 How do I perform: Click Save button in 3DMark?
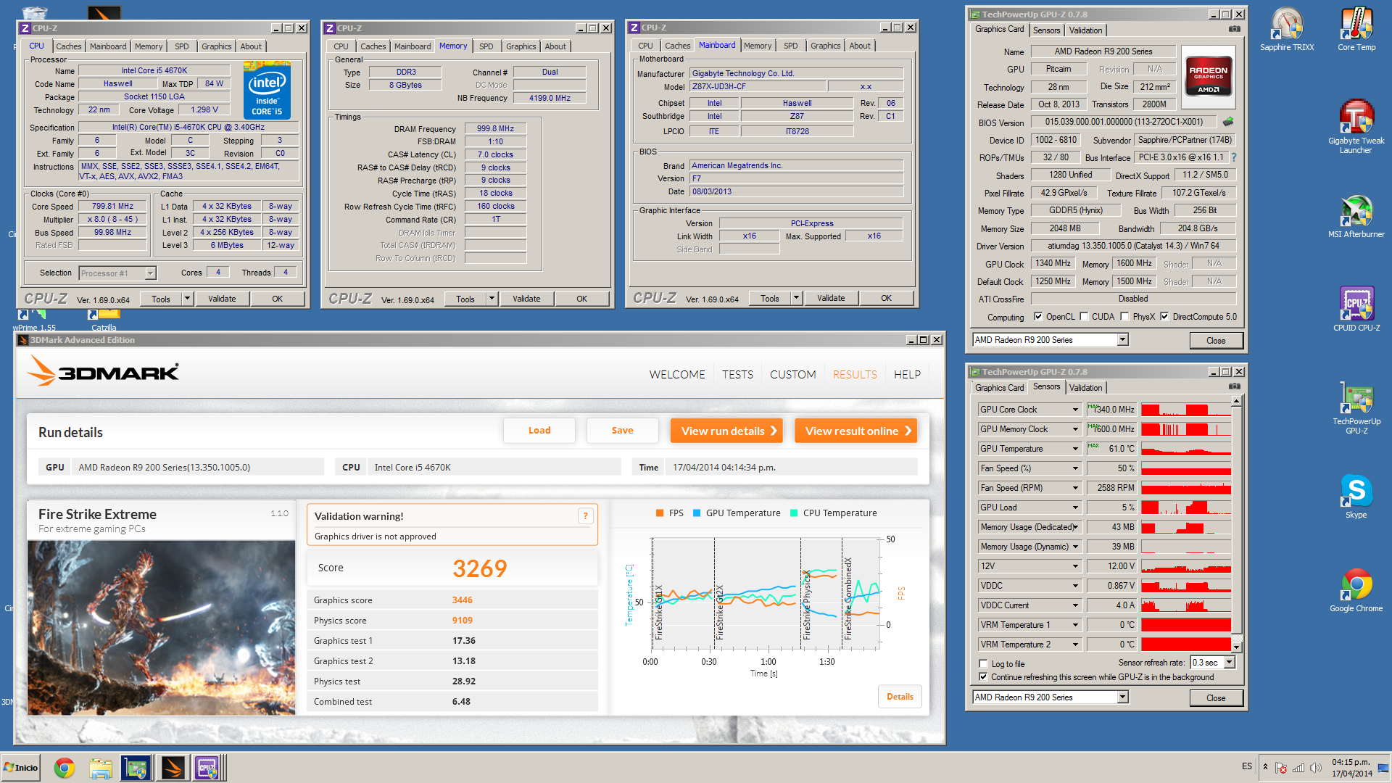click(x=623, y=431)
